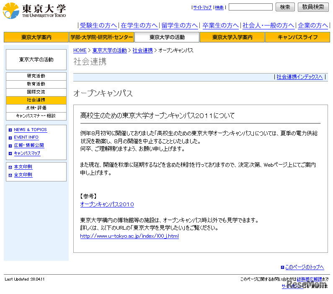
Task: Open the キャンパスライフ tab
Action: pos(297,37)
